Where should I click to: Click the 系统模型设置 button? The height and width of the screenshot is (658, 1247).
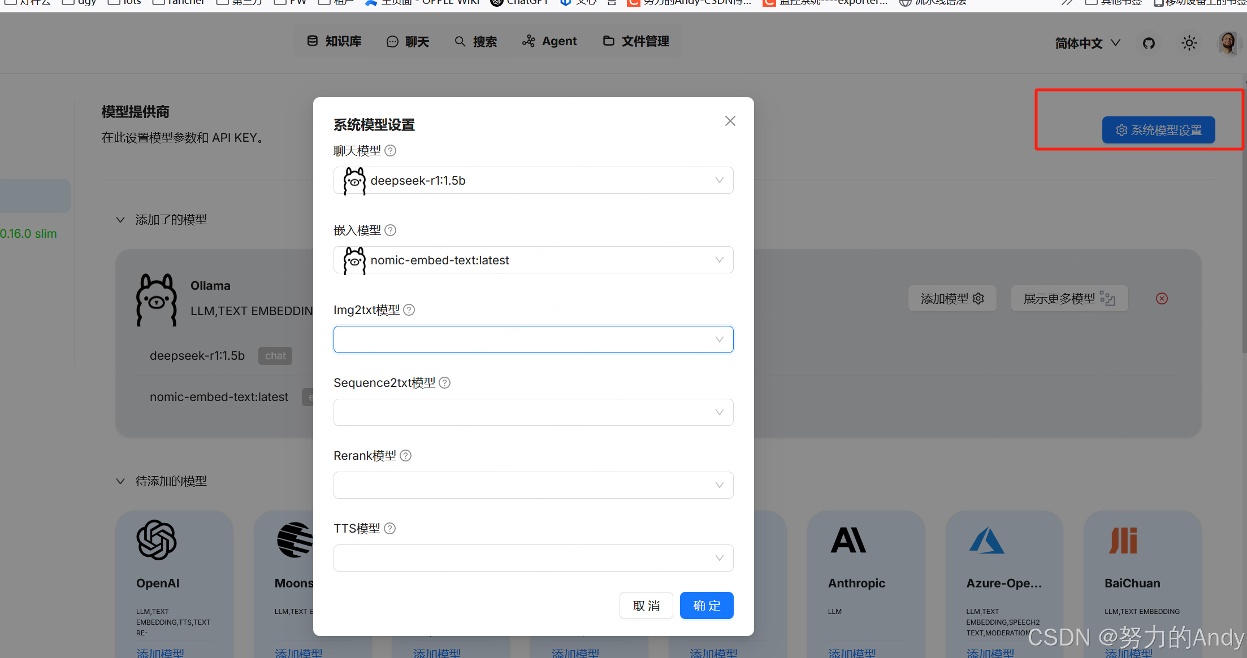pos(1158,130)
